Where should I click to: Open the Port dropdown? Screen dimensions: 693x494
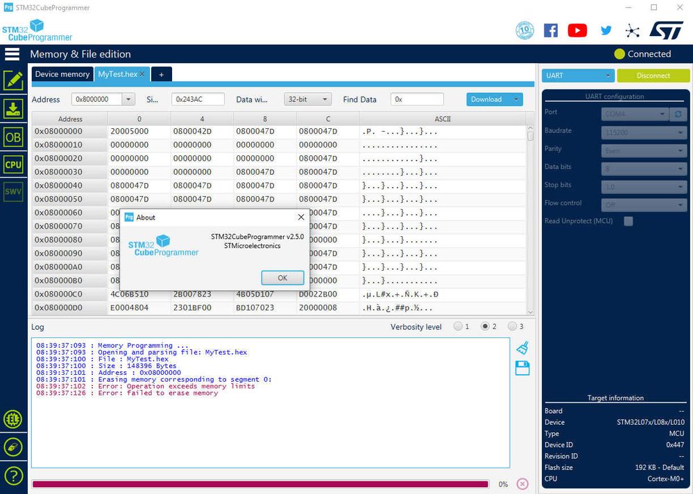click(x=635, y=114)
